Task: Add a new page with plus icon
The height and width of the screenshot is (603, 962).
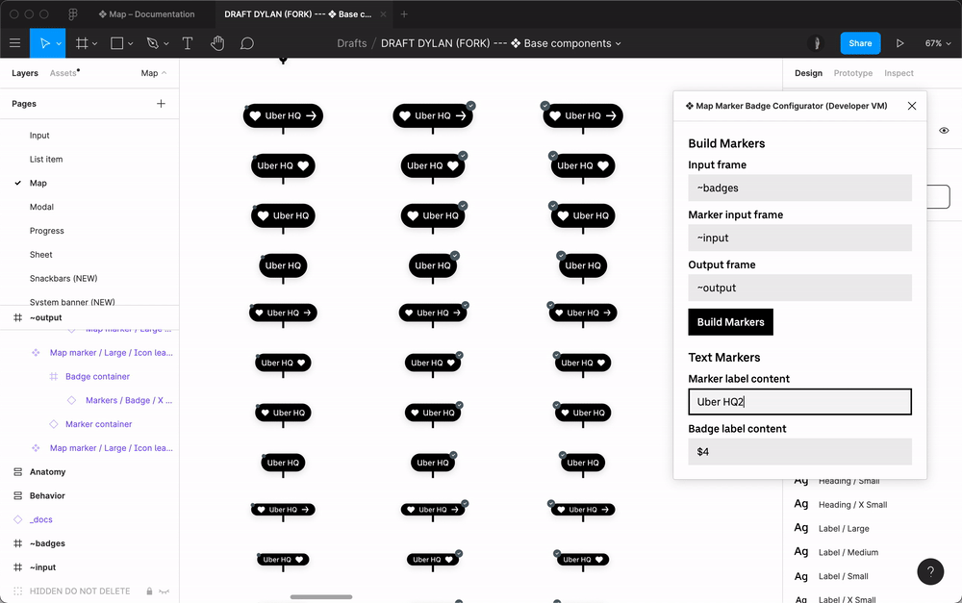Action: pos(161,104)
